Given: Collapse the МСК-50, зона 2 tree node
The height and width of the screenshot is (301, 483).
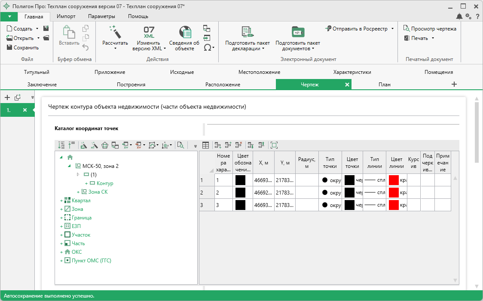Looking at the screenshot, I should click(x=69, y=166).
